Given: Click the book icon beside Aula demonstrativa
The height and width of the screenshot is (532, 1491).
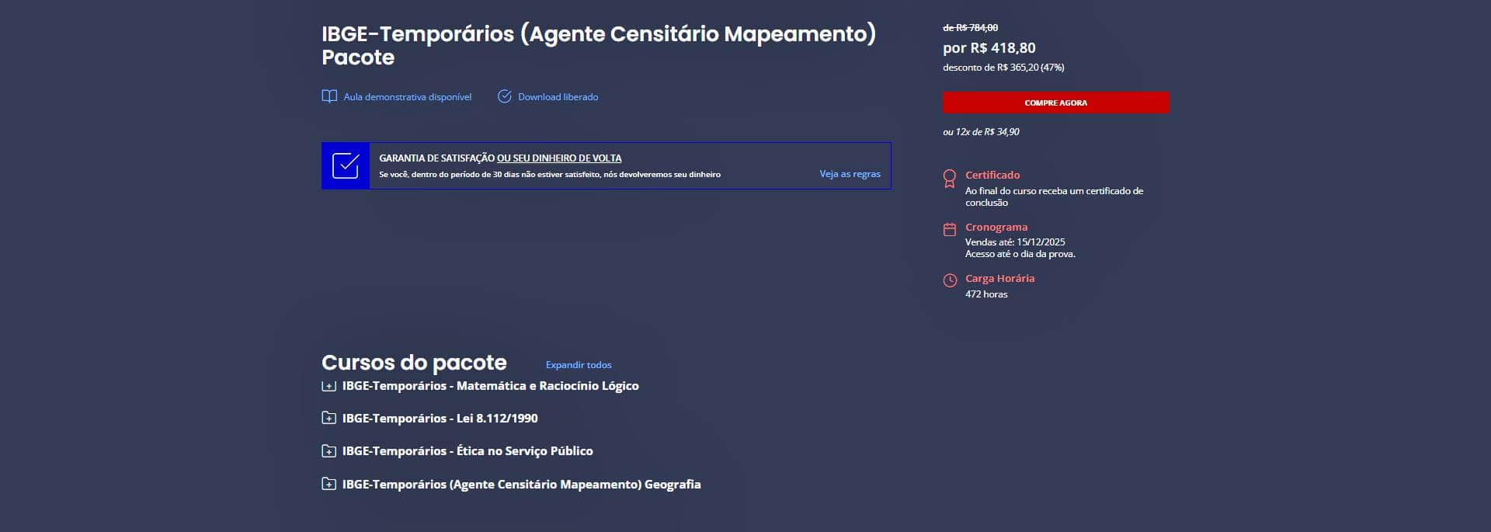Looking at the screenshot, I should [329, 97].
